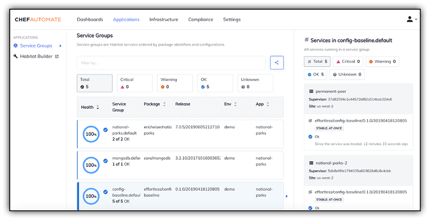Select Total 5 chip in services panel
This screenshot has height=221, width=431.
tap(317, 61)
